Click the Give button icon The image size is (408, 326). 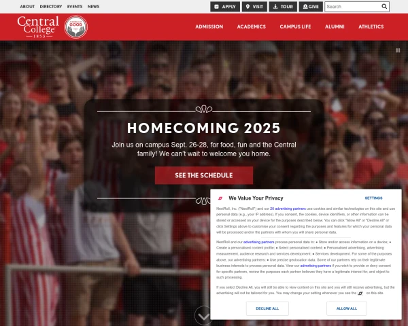pos(305,7)
